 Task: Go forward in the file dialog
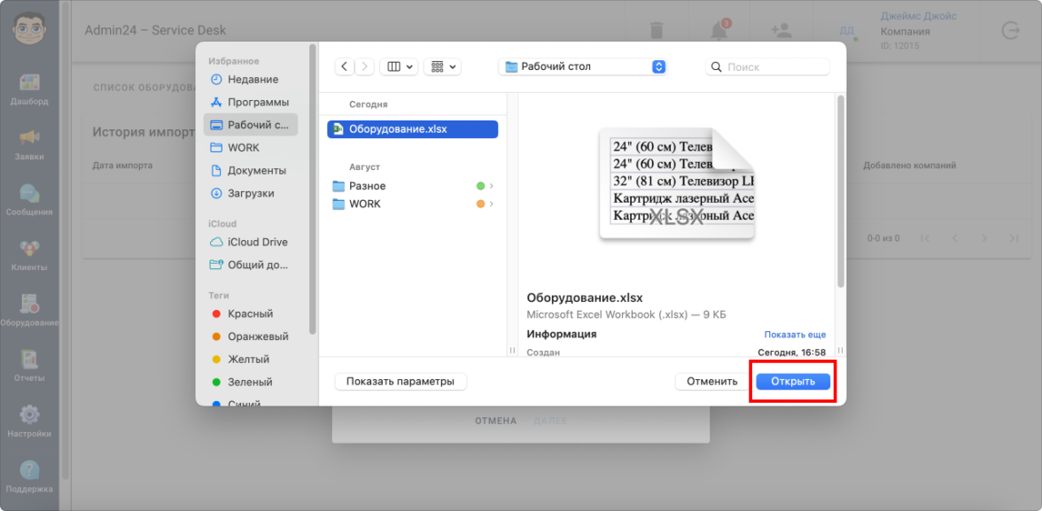[x=364, y=66]
